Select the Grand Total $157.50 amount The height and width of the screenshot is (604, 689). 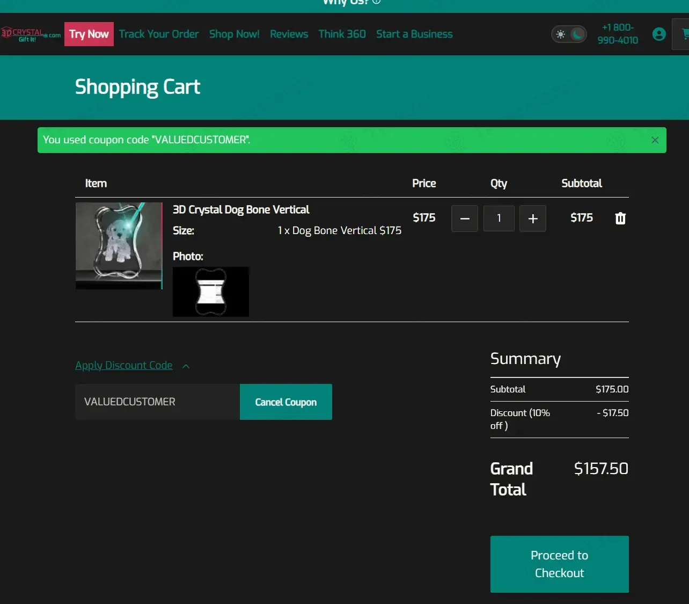[x=601, y=469]
